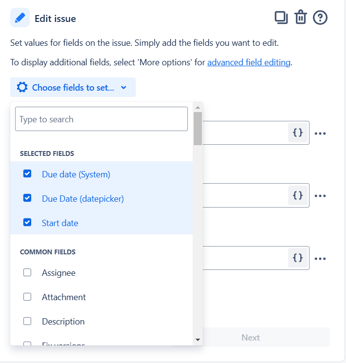Click the third curly braces smart value icon
The height and width of the screenshot is (363, 346).
298,258
